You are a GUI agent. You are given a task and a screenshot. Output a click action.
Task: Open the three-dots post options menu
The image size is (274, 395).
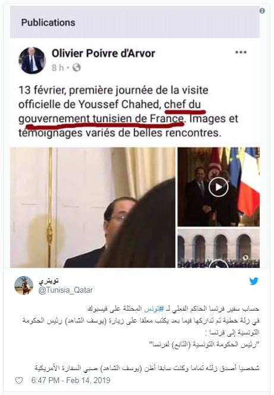point(241,52)
